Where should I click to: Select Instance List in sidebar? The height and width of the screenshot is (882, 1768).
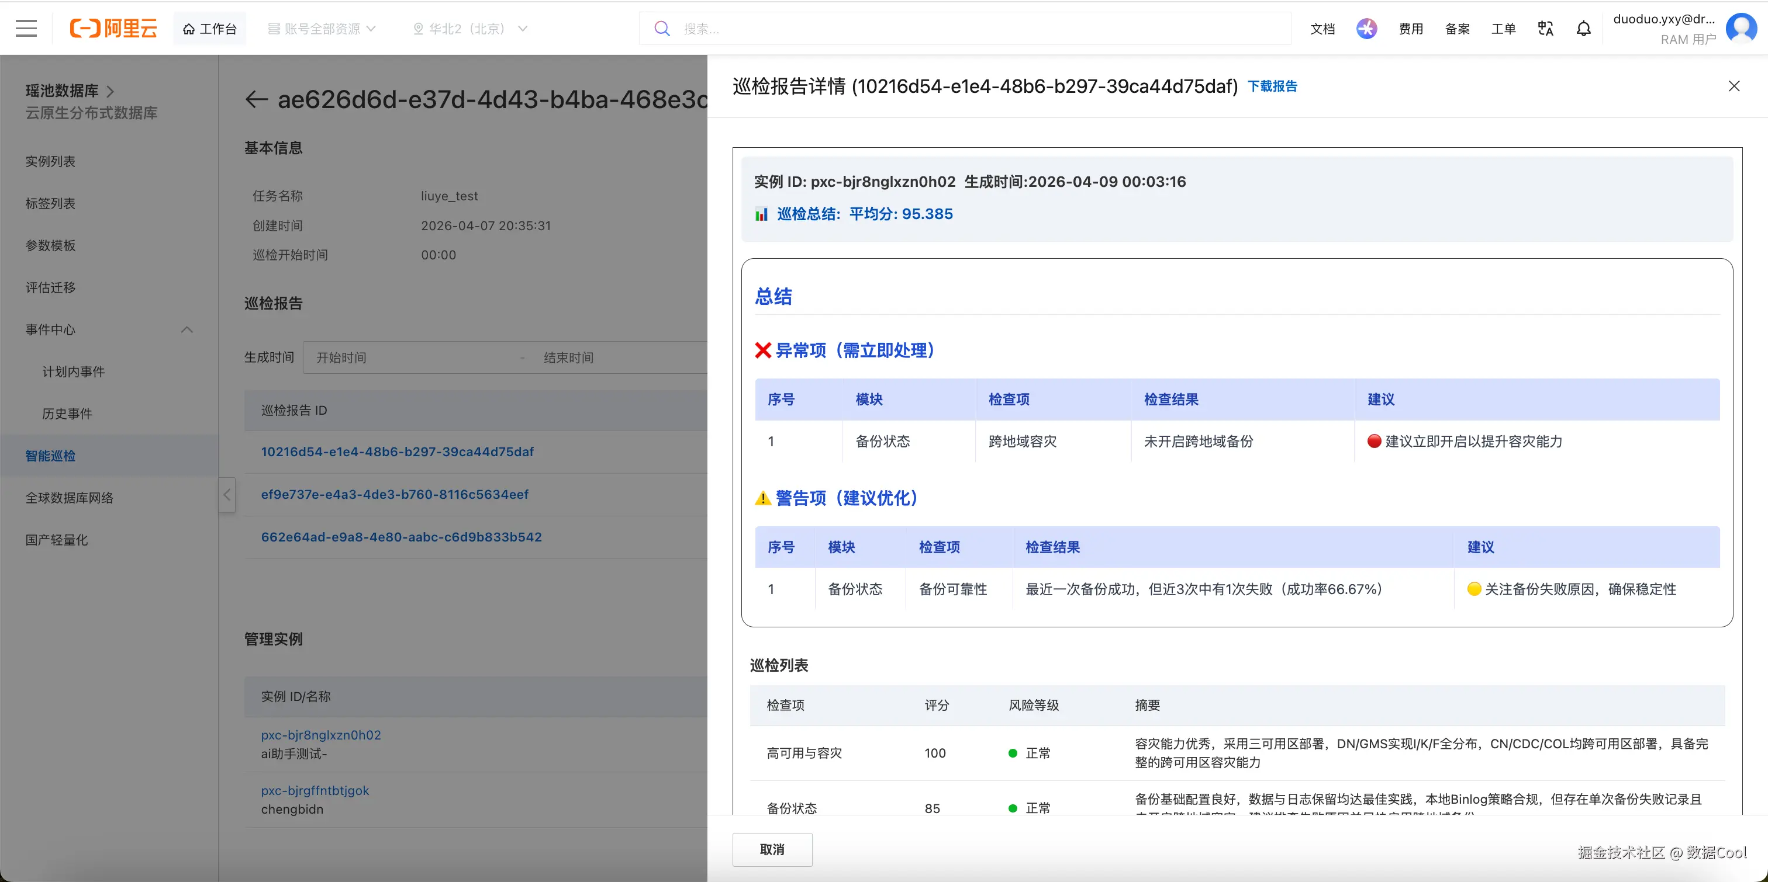pyautogui.click(x=50, y=161)
